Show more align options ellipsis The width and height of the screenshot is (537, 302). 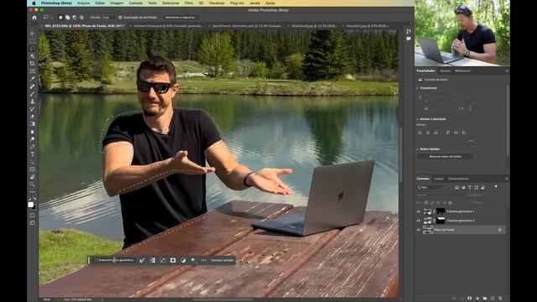(471, 141)
